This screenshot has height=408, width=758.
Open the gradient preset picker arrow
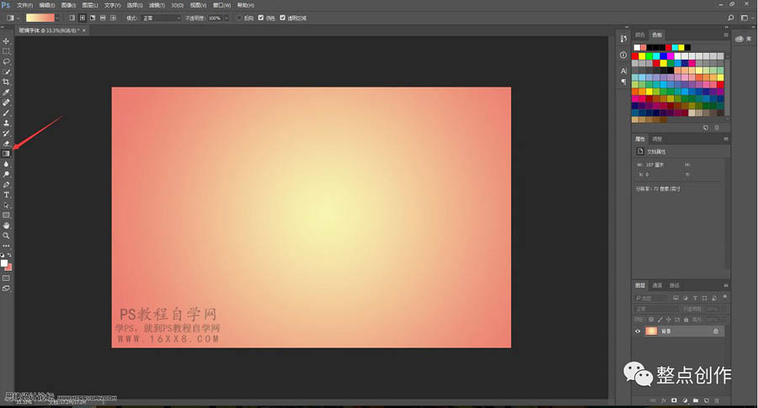point(57,18)
